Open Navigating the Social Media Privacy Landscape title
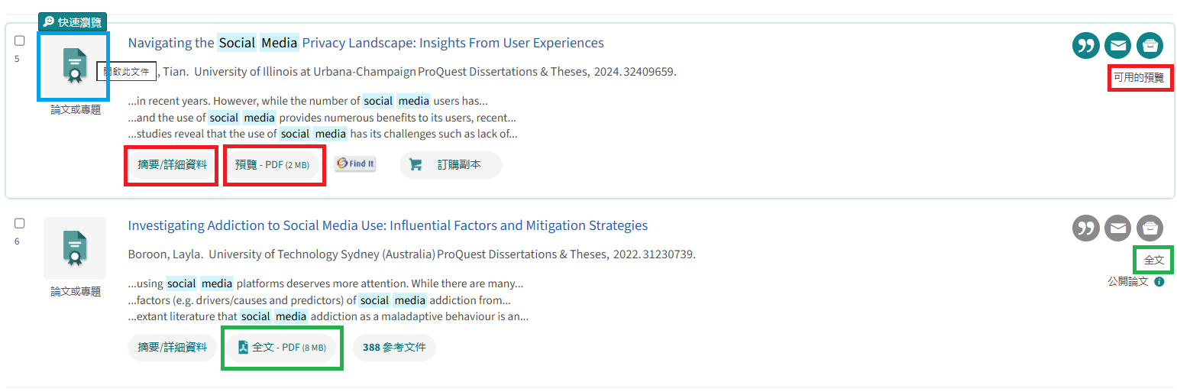This screenshot has width=1177, height=392. [365, 43]
